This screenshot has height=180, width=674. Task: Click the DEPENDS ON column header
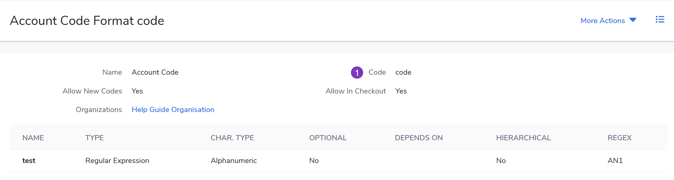tap(419, 138)
